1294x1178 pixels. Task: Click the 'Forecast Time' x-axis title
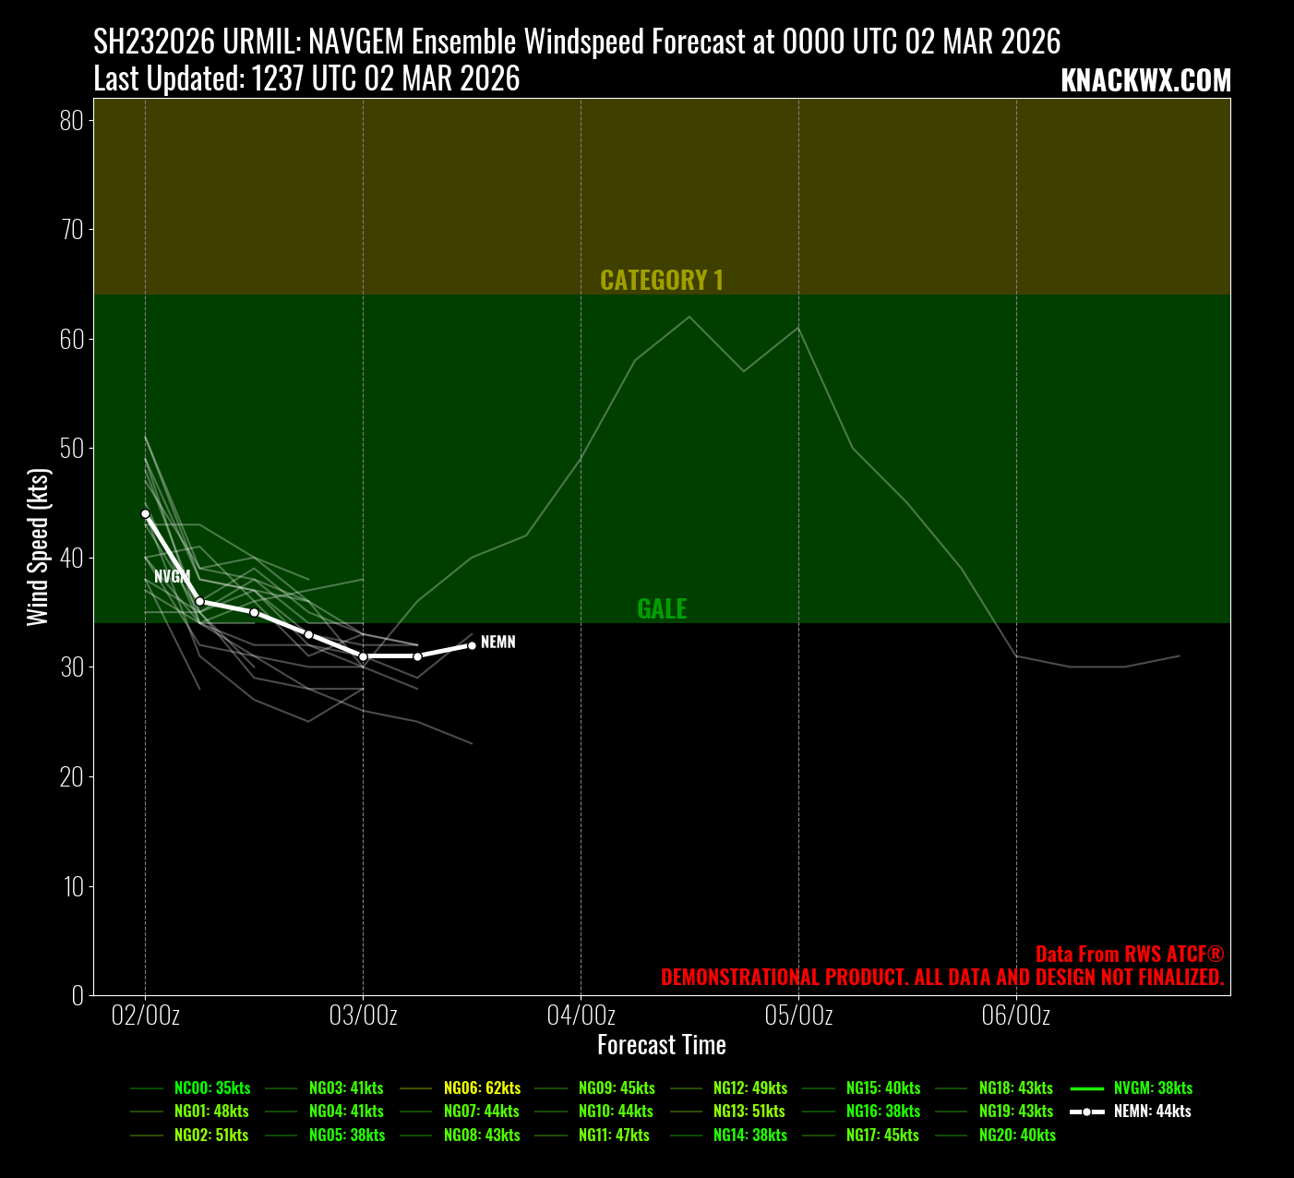click(662, 1045)
